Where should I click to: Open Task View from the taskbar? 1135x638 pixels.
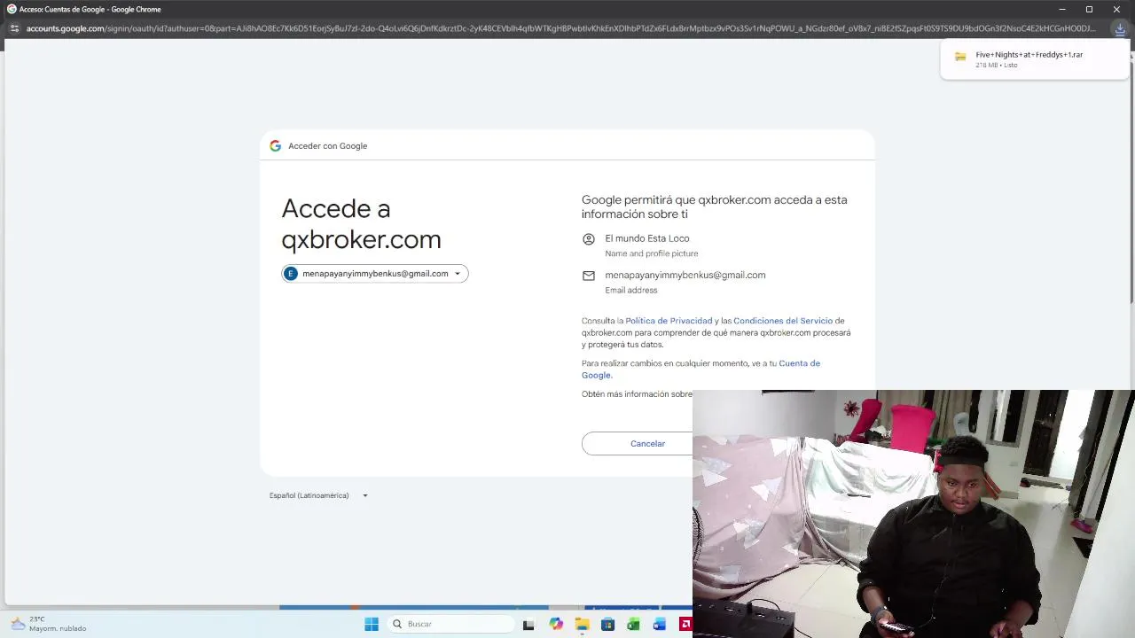pyautogui.click(x=528, y=624)
